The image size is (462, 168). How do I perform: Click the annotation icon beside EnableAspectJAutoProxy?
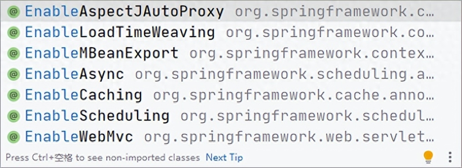[x=14, y=12]
